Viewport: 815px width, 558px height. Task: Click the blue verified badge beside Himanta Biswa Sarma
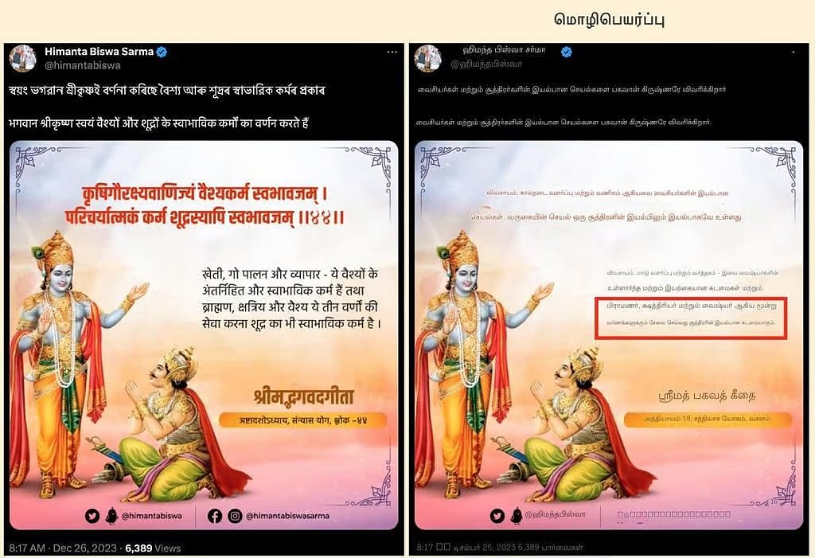pos(162,52)
